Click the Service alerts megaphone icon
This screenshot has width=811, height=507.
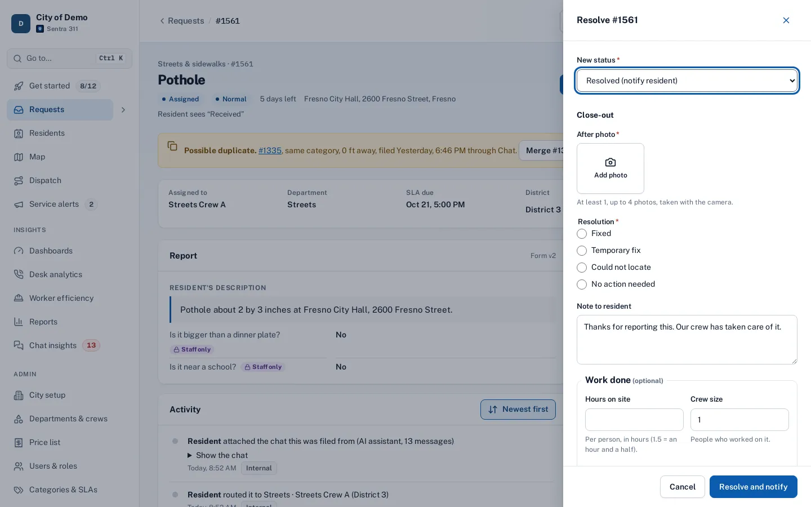[x=19, y=204]
